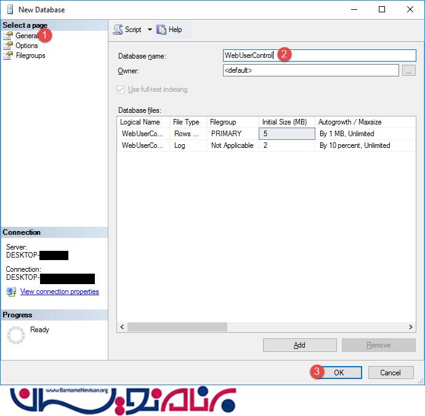Click the Logical Name column header

(x=144, y=122)
